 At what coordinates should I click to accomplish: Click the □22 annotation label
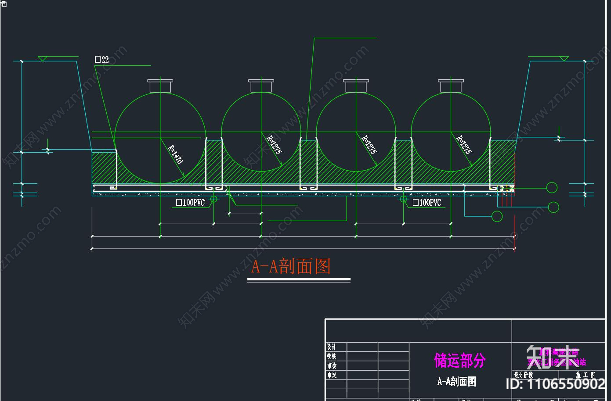tap(102, 59)
